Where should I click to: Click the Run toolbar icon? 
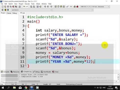click(x=58, y=6)
